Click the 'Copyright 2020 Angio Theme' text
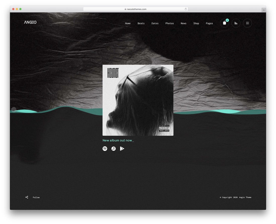Viewport: 276px width, 224px height. tap(236, 197)
